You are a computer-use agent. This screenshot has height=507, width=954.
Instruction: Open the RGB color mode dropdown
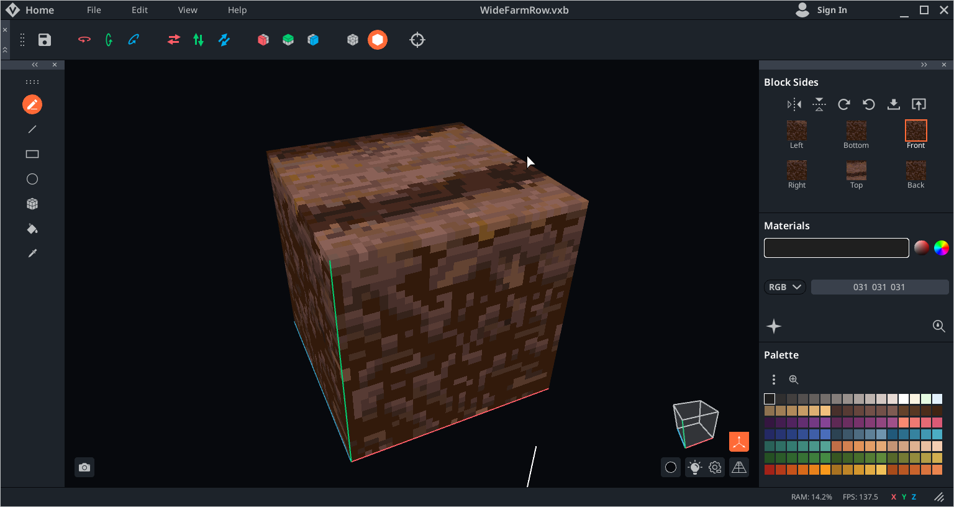pyautogui.click(x=785, y=287)
